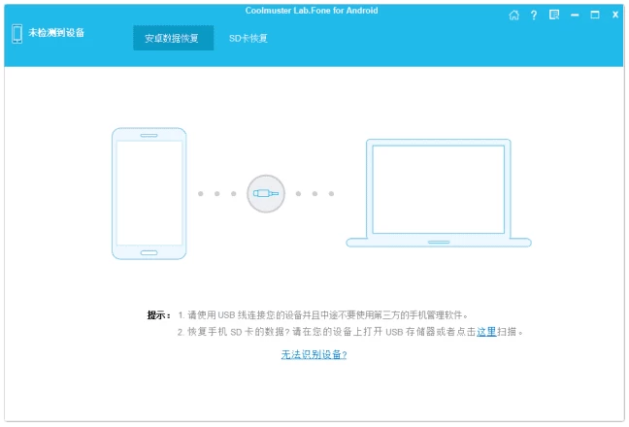The image size is (629, 427).
Task: Click the 这里 link to scan
Action: (x=486, y=331)
